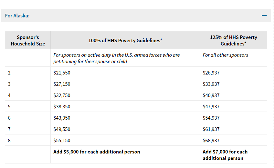Click the $21,550 cell for household size 2
The height and width of the screenshot is (168, 274).
click(62, 73)
